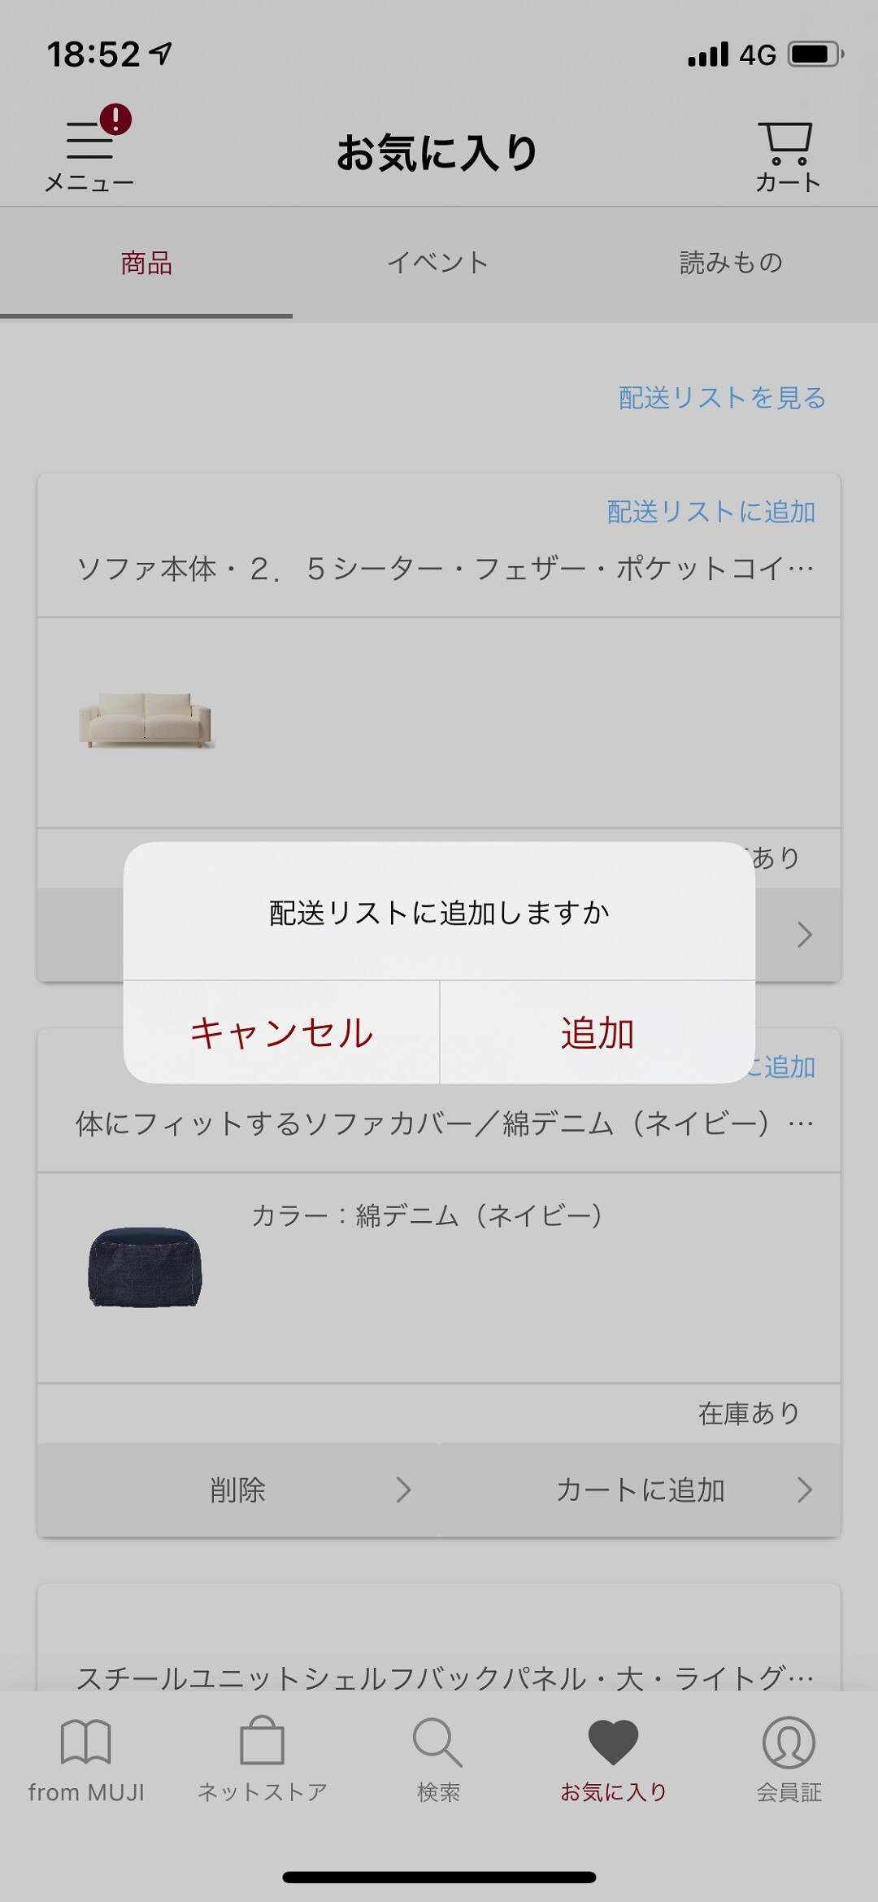This screenshot has width=878, height=1902.
Task: Tap カートに追加 on the sofa cover card
Action: [640, 1490]
